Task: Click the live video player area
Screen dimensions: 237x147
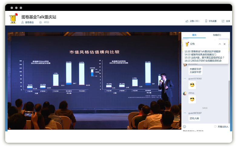Action: [x=94, y=81]
